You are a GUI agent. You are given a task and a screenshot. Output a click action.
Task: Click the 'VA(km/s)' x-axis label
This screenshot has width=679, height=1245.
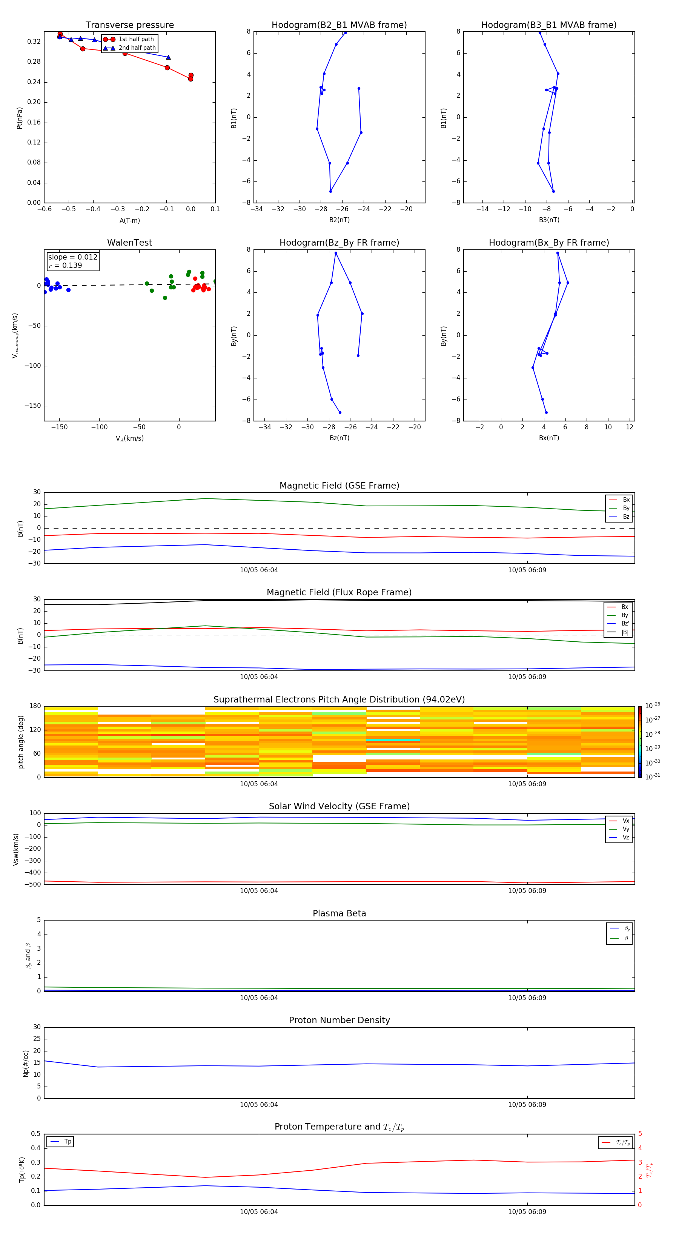tap(129, 438)
